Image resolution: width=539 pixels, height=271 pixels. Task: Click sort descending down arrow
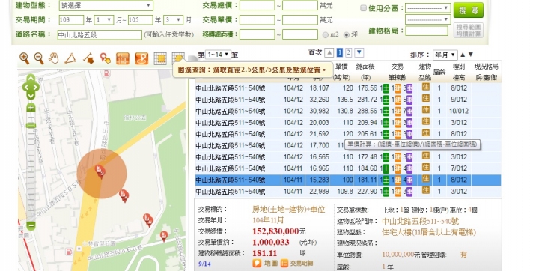tap(471, 55)
